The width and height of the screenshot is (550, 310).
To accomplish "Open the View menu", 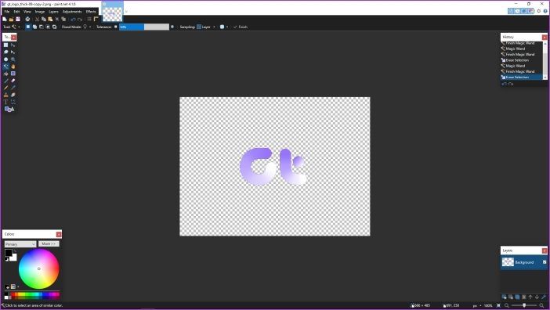I will 27,12.
